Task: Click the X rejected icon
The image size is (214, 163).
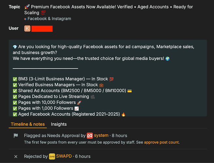Action: click(16, 156)
